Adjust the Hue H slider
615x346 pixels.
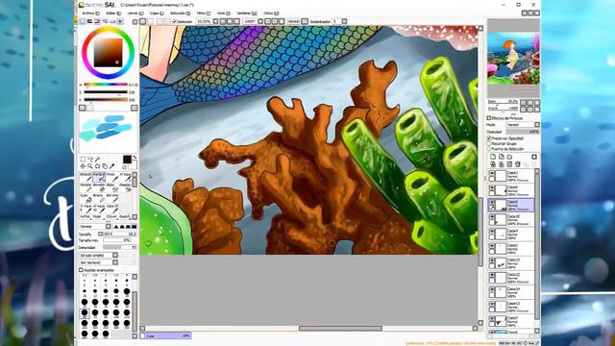[x=106, y=85]
